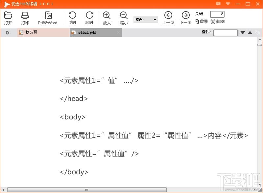The width and height of the screenshot is (263, 193).
Task: Toggle the sidebar panel expand arrow
Action: point(7,32)
